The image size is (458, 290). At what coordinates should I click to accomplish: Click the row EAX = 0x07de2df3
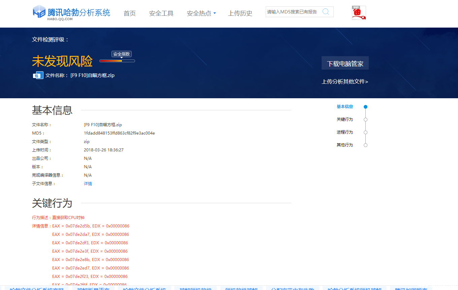pyautogui.click(x=90, y=243)
